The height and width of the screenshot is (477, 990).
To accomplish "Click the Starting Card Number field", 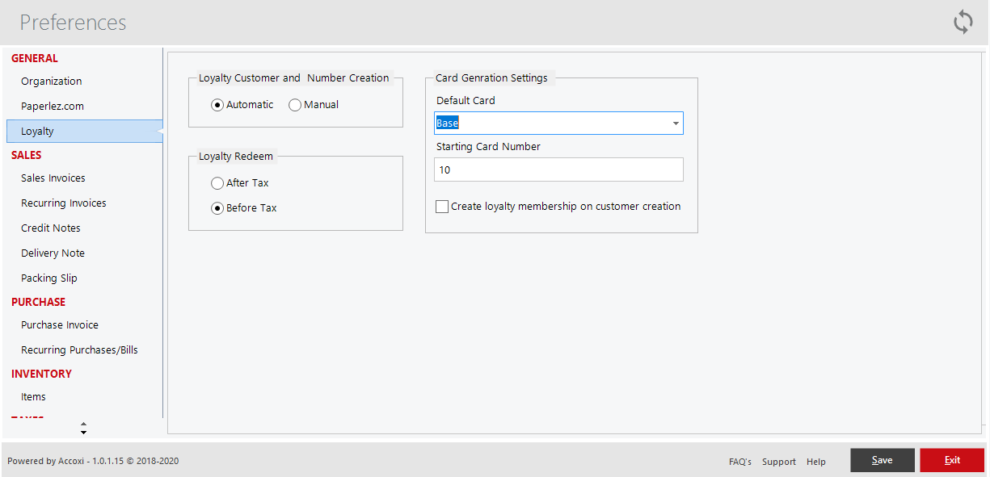I will (x=558, y=169).
